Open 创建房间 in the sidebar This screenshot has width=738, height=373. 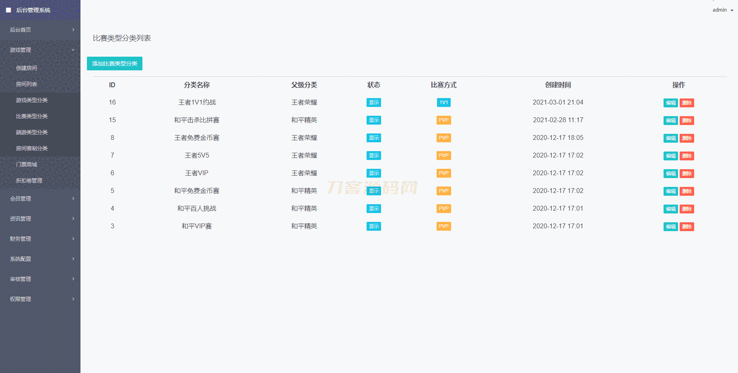pyautogui.click(x=26, y=68)
